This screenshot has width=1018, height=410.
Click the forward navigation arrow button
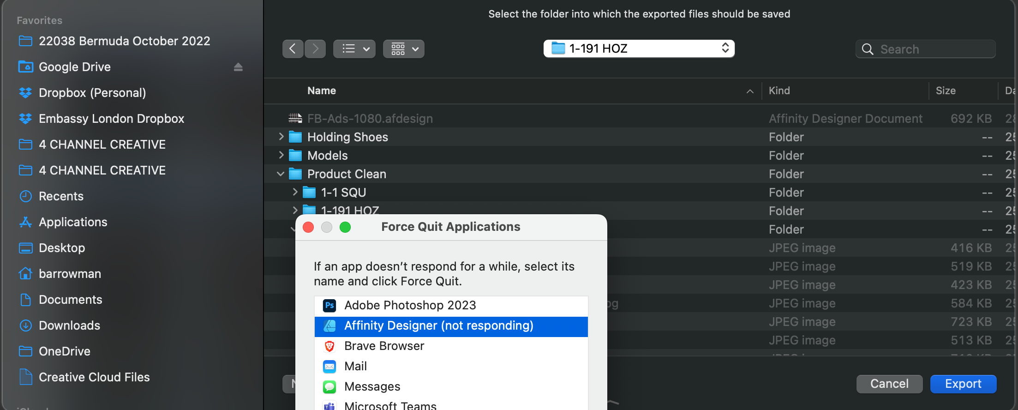coord(316,48)
